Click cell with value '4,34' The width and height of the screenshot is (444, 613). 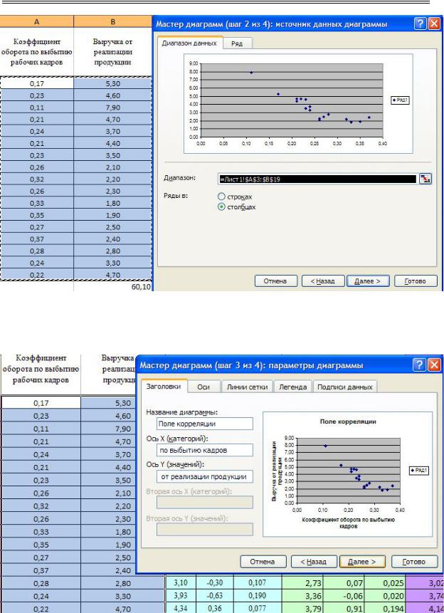pos(181,608)
